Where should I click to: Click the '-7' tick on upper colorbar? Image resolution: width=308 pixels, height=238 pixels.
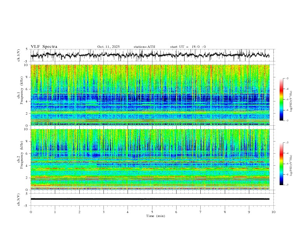[x=287, y=121]
